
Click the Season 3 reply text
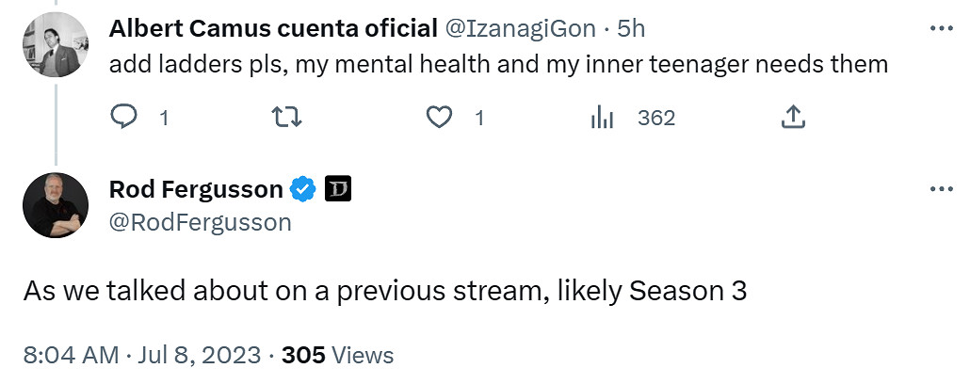(x=384, y=291)
